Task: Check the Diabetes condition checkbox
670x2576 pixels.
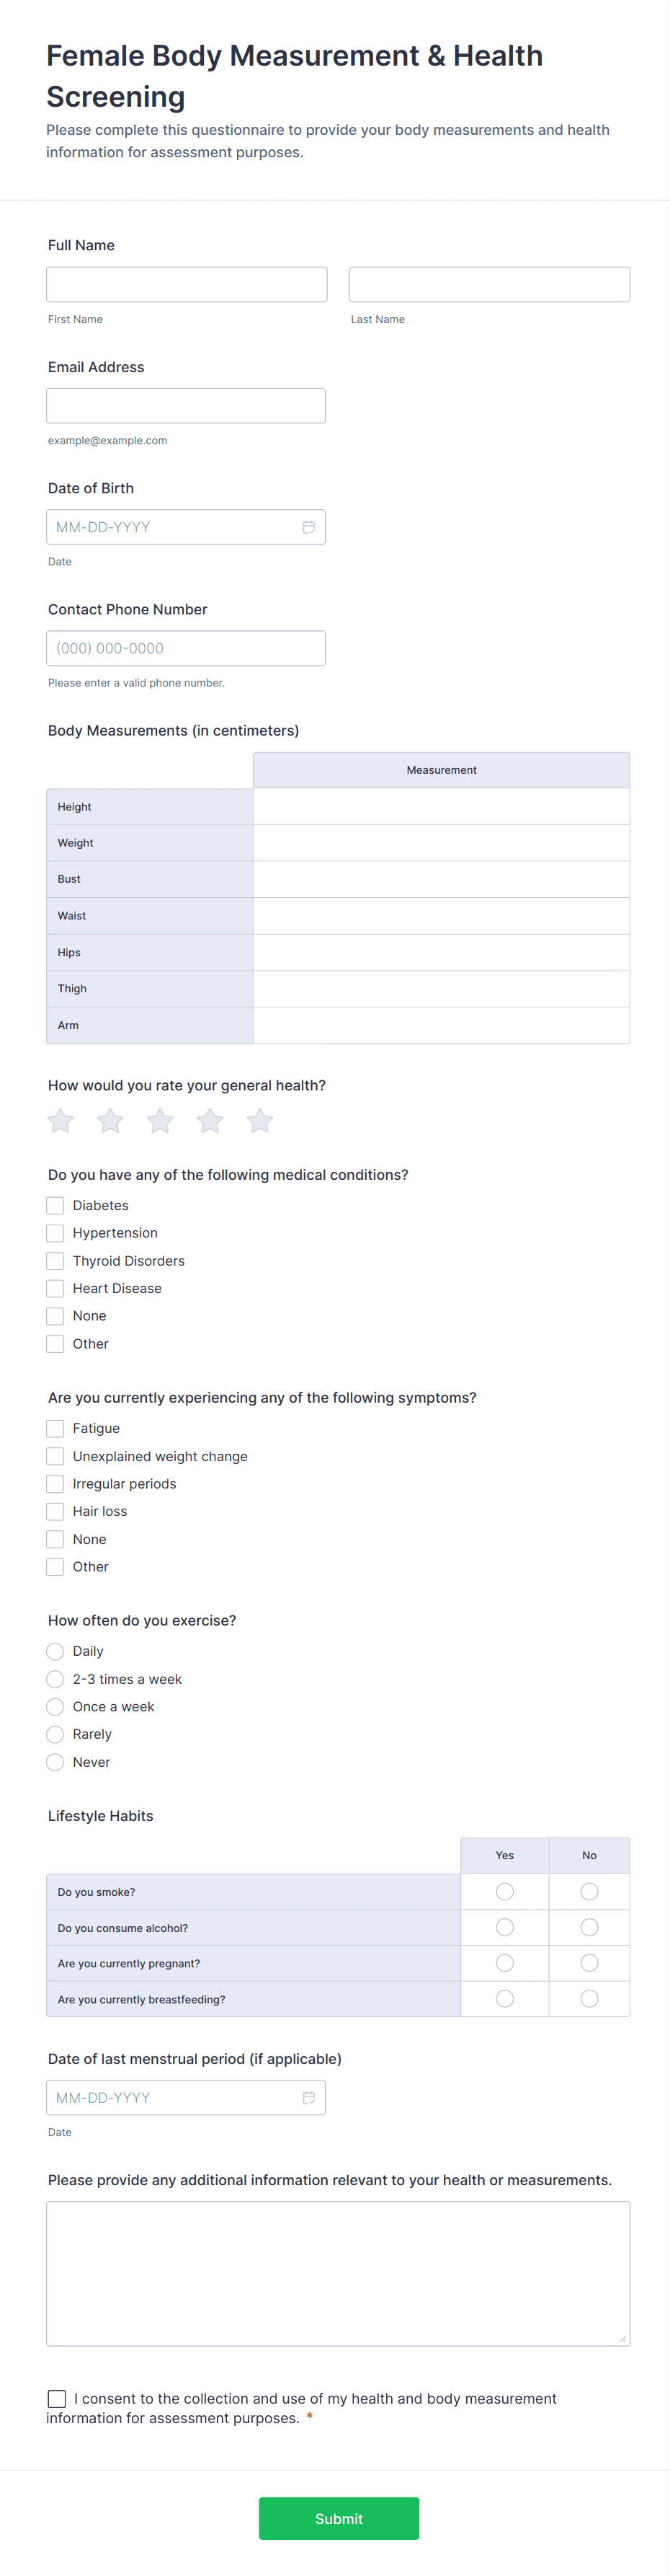Action: pos(56,1206)
